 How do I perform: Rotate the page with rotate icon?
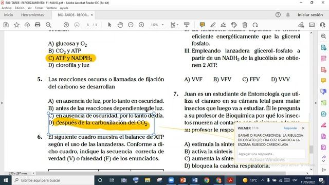tap(255, 25)
